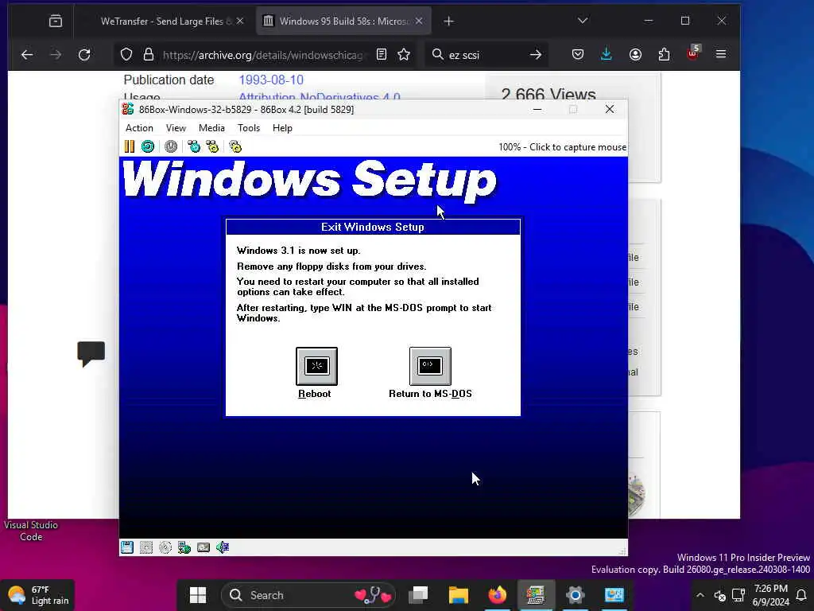Click the teal hard reset icon
The width and height of the screenshot is (814, 611).
(x=148, y=146)
